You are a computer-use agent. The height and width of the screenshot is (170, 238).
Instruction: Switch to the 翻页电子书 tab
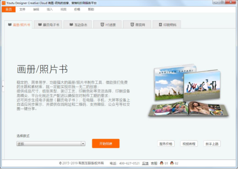coord(48,25)
